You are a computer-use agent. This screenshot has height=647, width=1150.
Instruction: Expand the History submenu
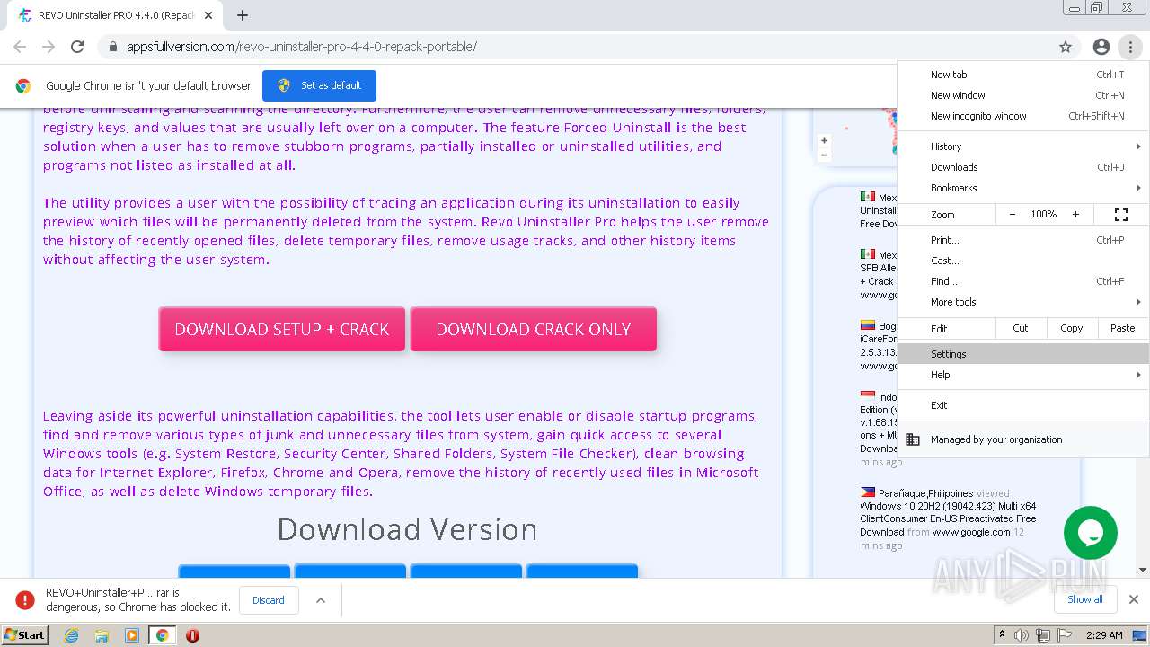(1023, 146)
